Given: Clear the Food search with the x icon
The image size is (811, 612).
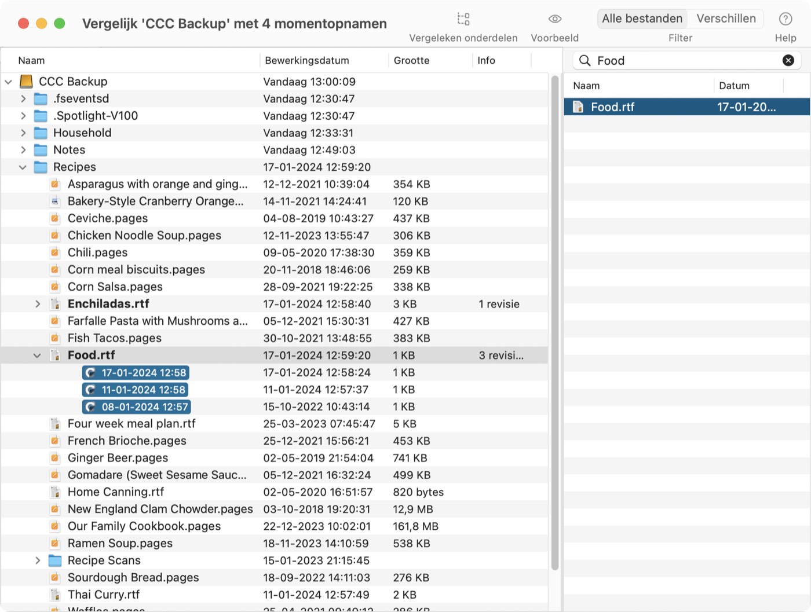Looking at the screenshot, I should [x=788, y=60].
